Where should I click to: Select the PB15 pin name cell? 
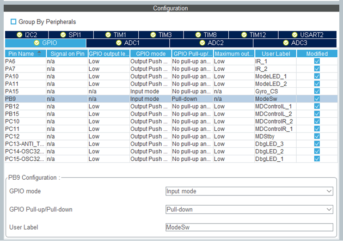[x=25, y=114]
